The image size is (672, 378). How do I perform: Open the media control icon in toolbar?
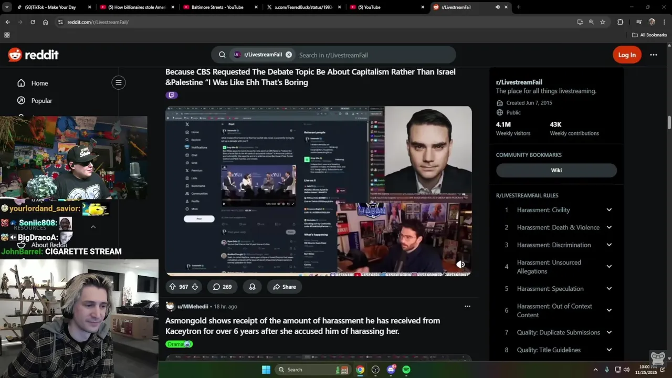639,22
